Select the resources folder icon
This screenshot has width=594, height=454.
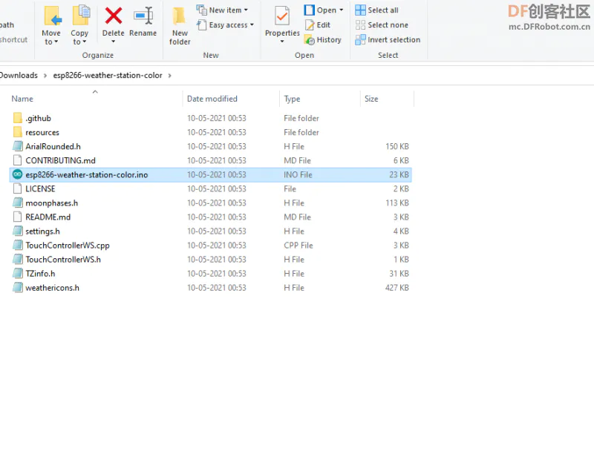[x=17, y=132]
